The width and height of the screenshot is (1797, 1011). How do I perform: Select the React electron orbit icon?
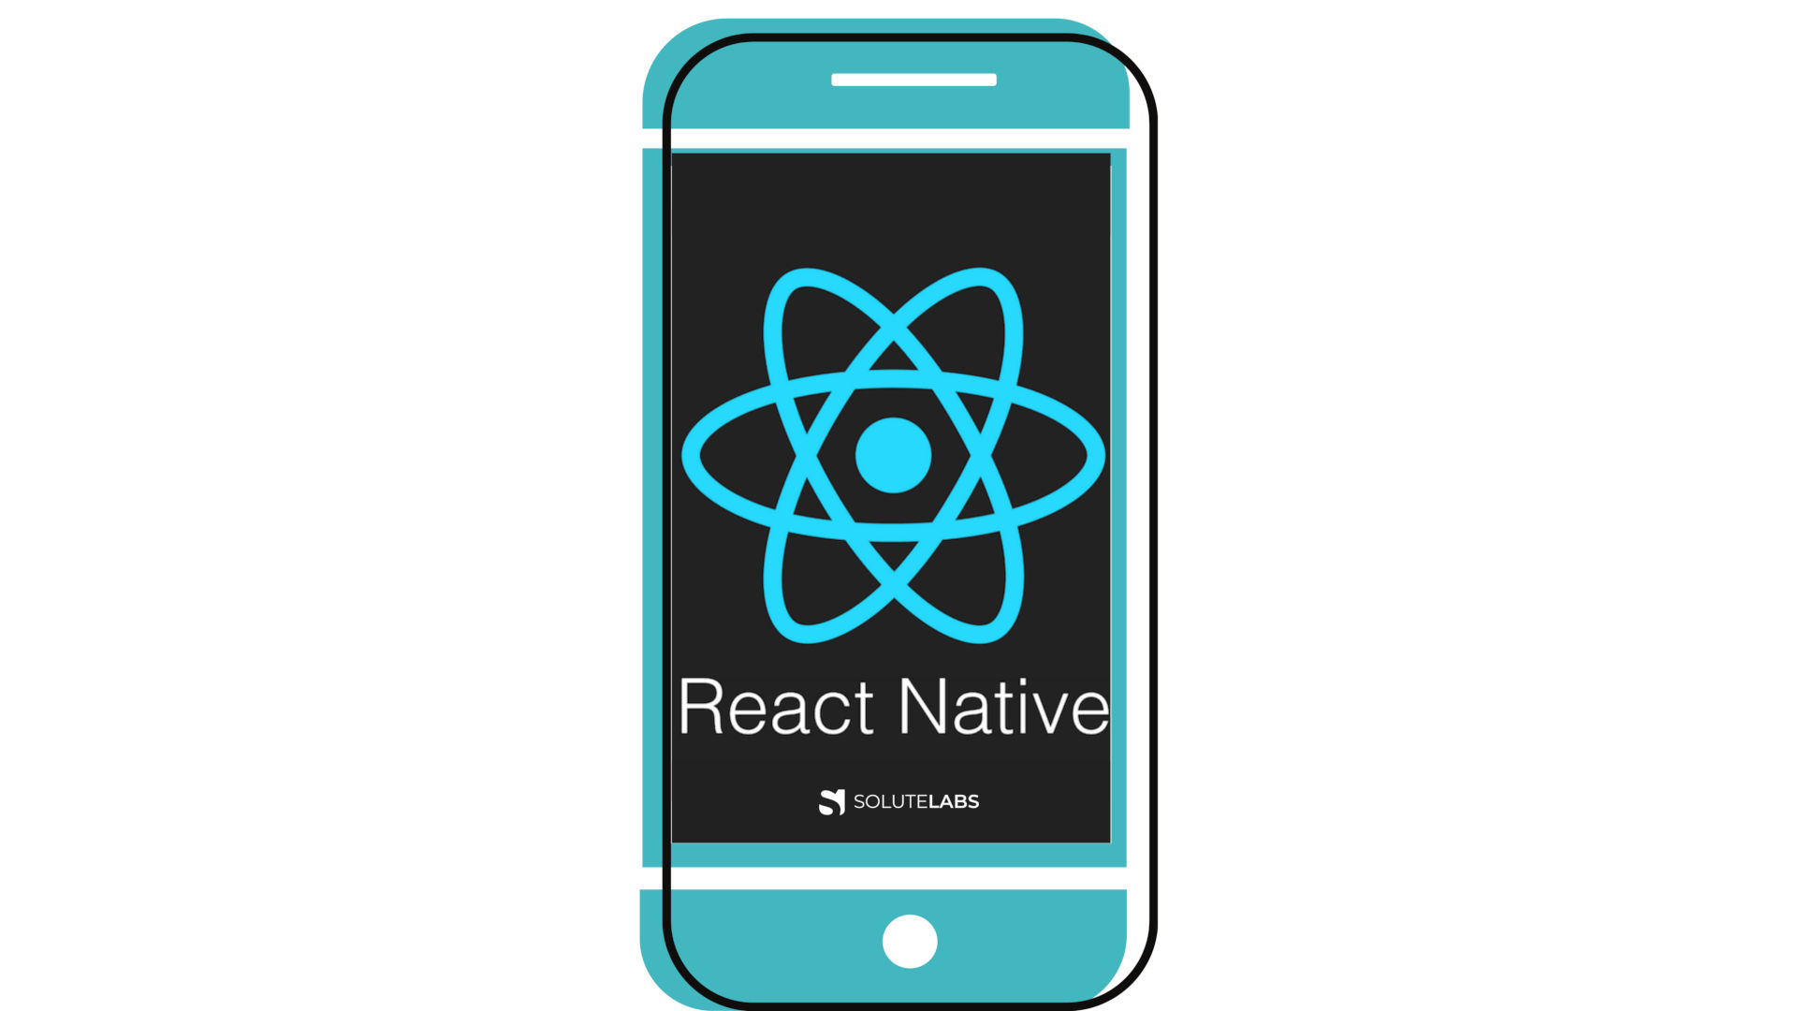point(876,445)
